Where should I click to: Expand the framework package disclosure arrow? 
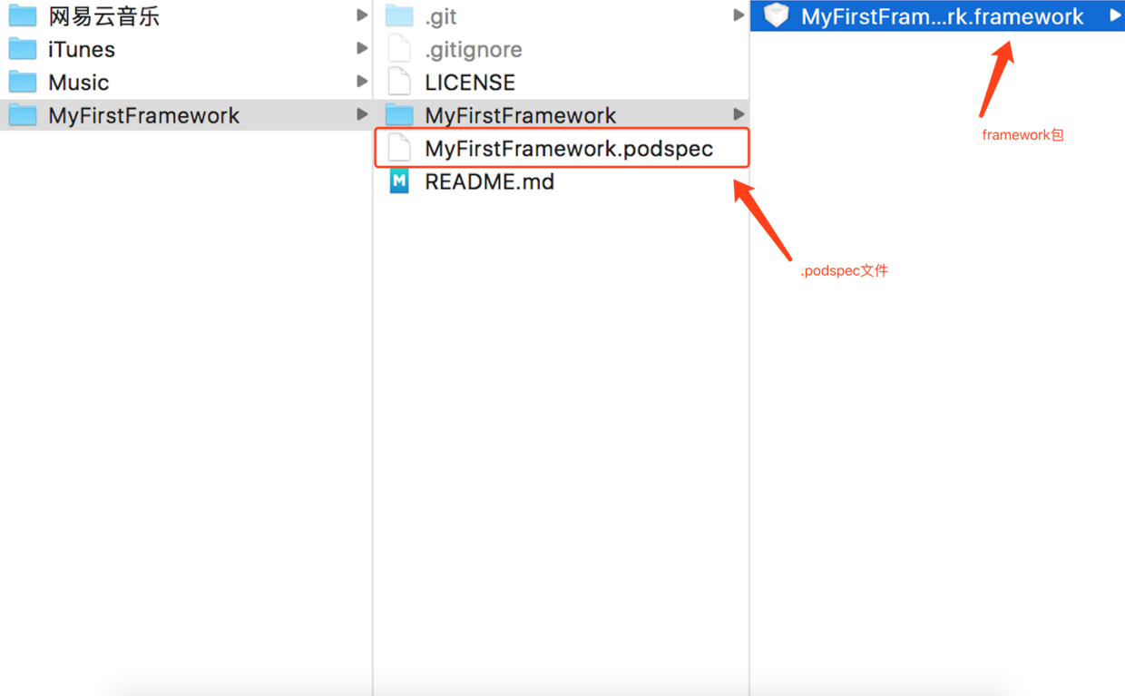[1115, 15]
